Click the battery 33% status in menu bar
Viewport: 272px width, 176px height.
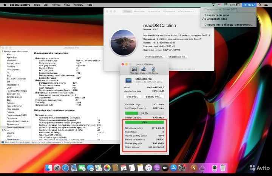pyautogui.click(x=235, y=5)
